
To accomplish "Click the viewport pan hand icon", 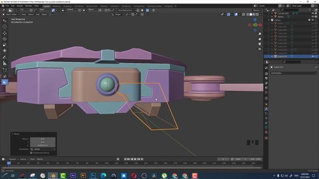I will point(260,39).
